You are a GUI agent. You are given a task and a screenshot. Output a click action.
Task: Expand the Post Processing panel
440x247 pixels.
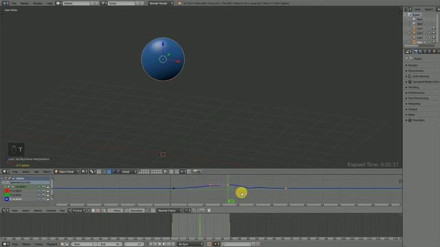tap(406, 98)
